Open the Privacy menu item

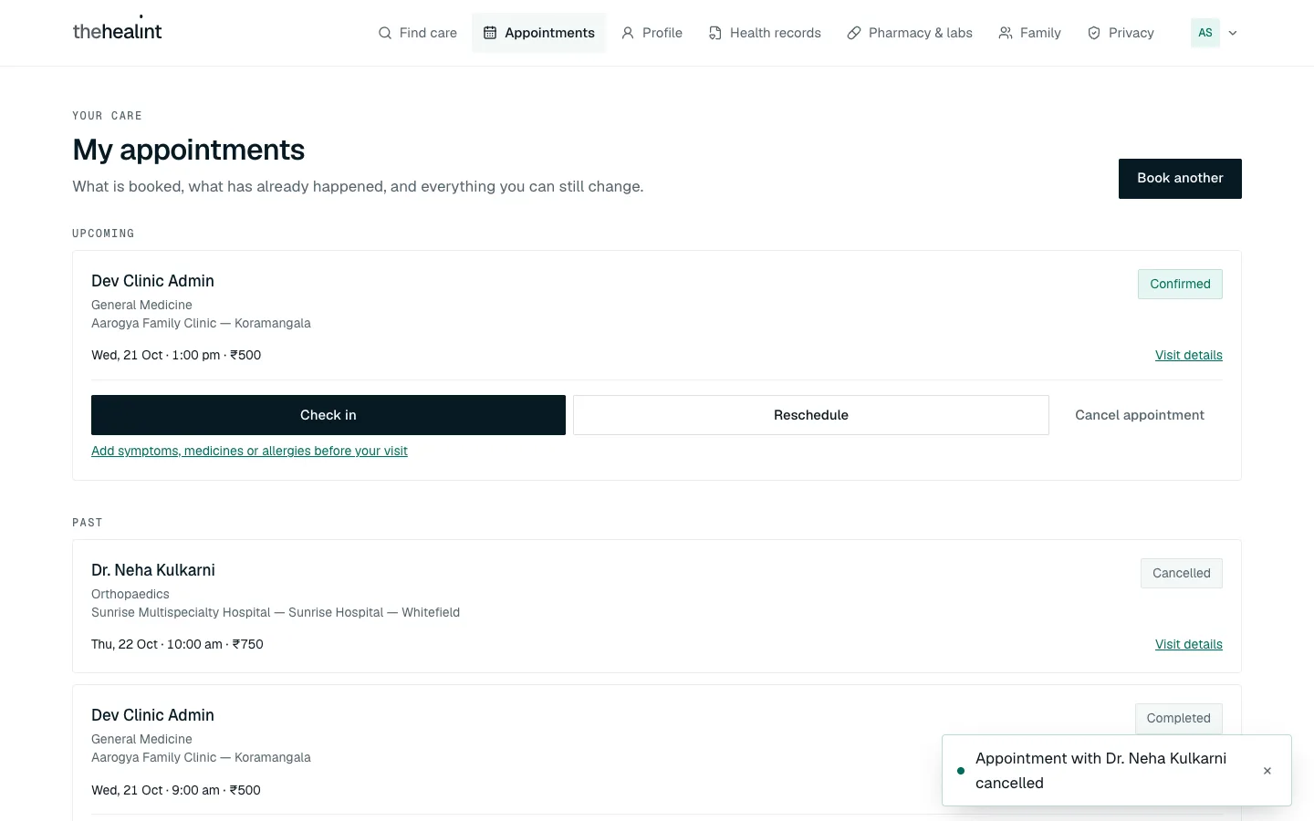coord(1121,33)
